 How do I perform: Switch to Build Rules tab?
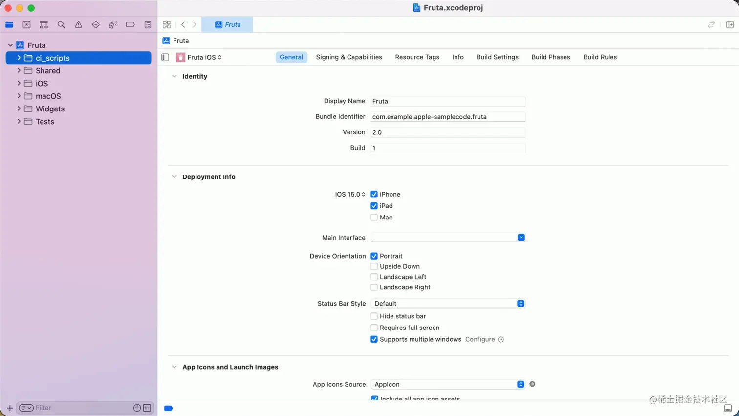pos(600,57)
